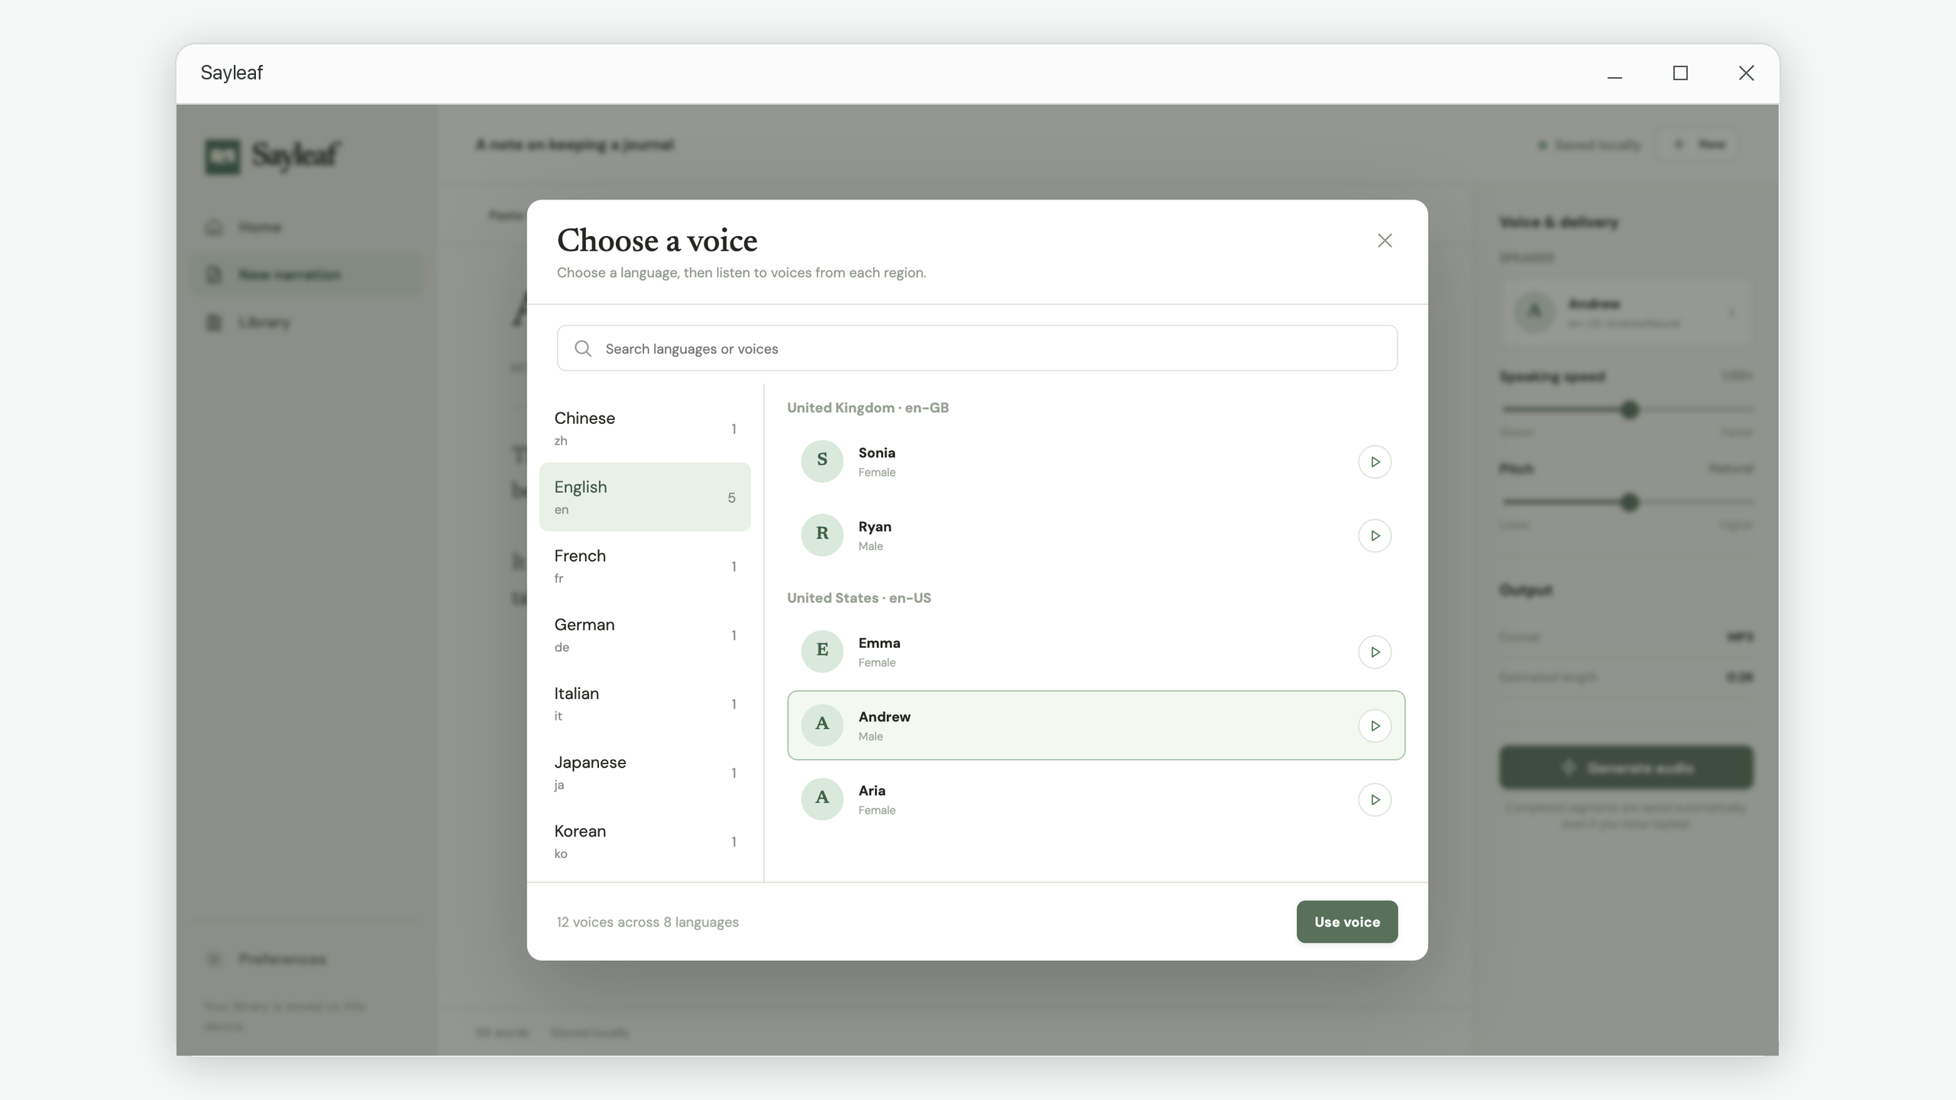Choose the Aria voice option
Viewport: 1956px width, 1100px height.
(1096, 799)
